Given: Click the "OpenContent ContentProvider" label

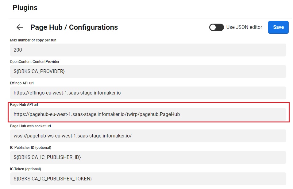Looking at the screenshot, I should pos(35,62).
